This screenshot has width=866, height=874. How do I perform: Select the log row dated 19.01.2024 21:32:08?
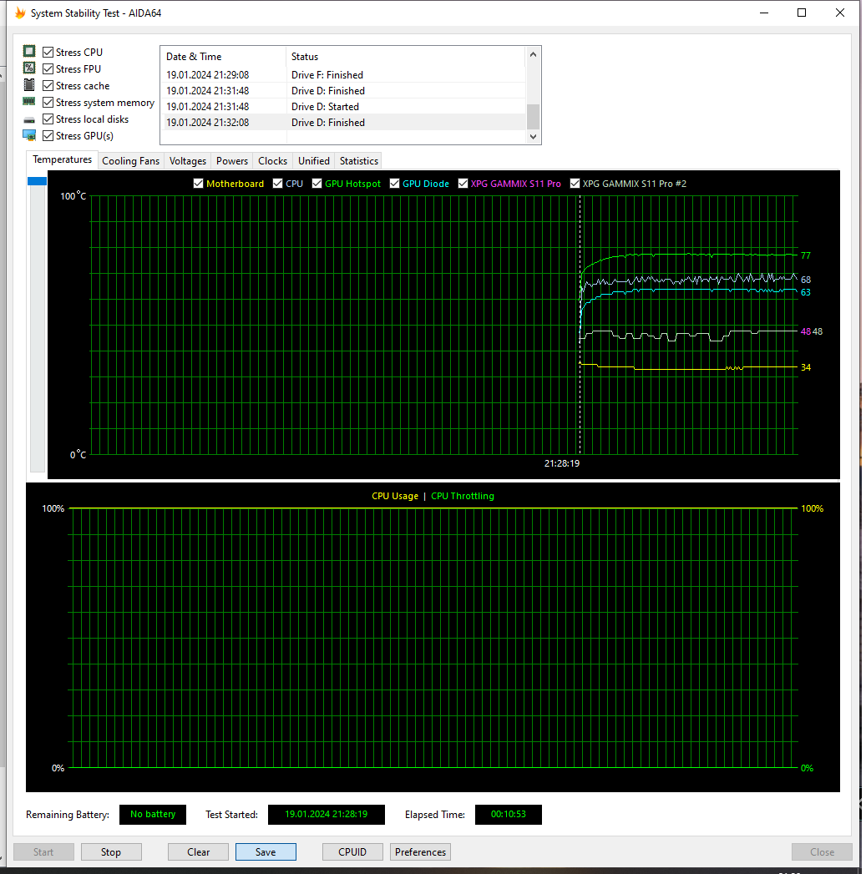click(x=343, y=123)
